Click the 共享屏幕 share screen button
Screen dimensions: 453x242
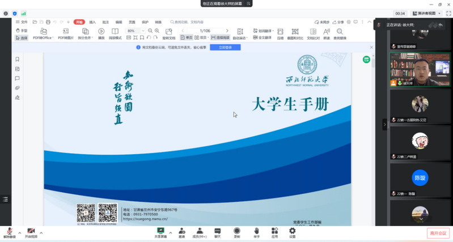click(160, 233)
